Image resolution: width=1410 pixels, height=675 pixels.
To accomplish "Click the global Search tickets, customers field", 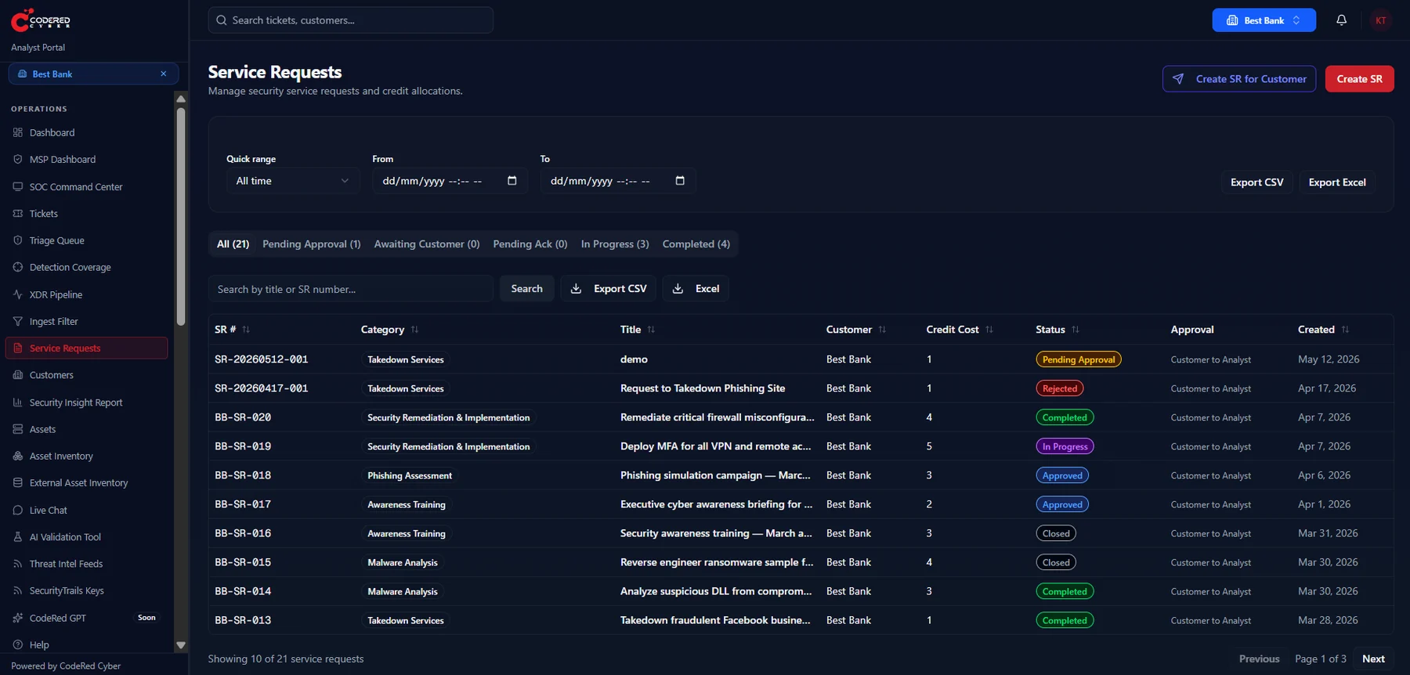I will point(350,20).
